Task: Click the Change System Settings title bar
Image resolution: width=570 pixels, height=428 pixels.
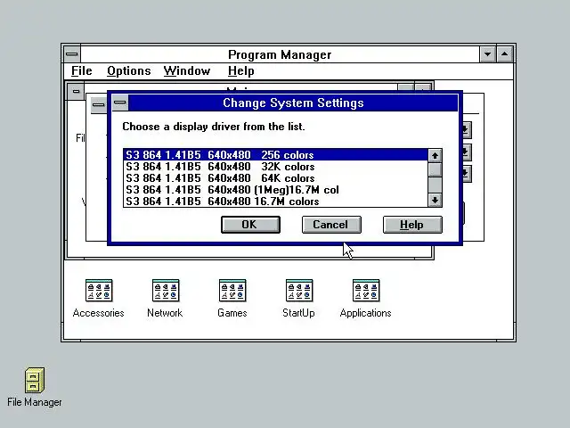Action: click(x=293, y=103)
